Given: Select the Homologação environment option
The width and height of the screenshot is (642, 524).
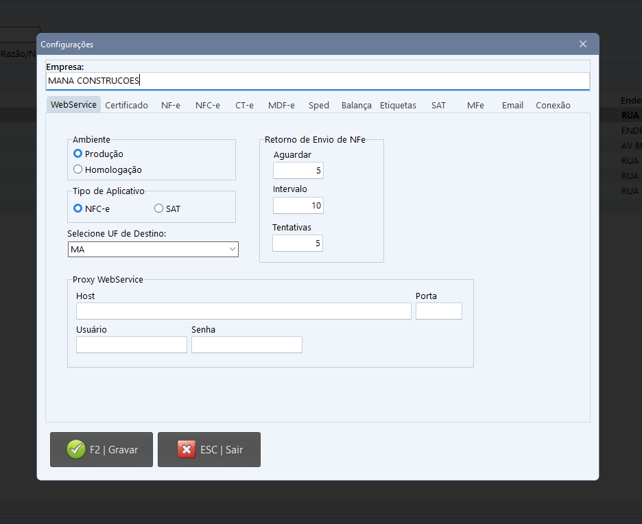Looking at the screenshot, I should click(78, 169).
